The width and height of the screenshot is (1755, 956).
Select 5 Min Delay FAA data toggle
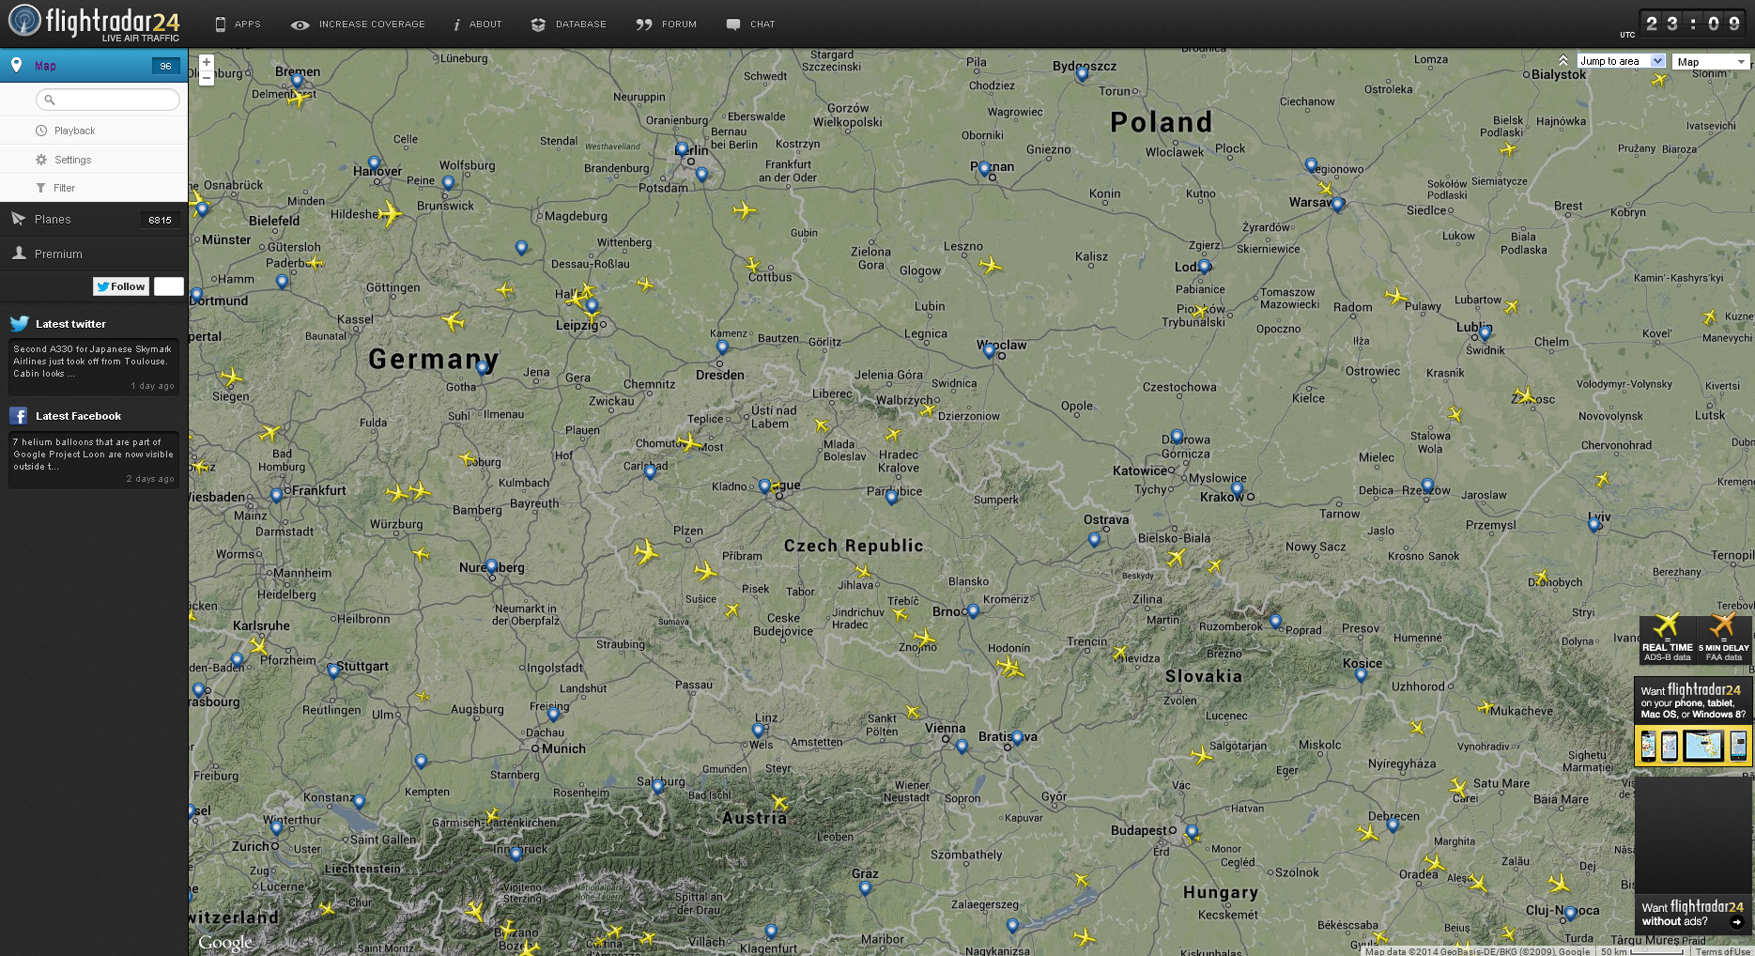[x=1723, y=639]
